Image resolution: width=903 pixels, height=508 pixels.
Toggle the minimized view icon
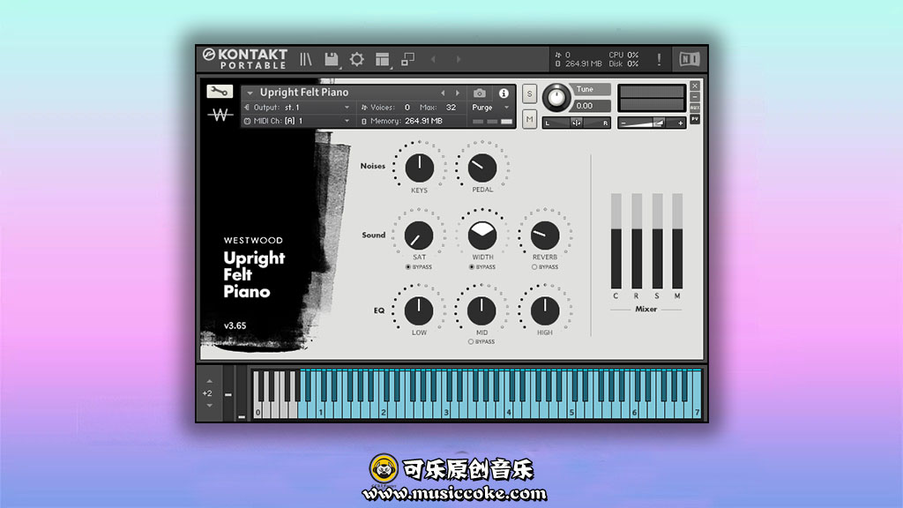(x=407, y=59)
